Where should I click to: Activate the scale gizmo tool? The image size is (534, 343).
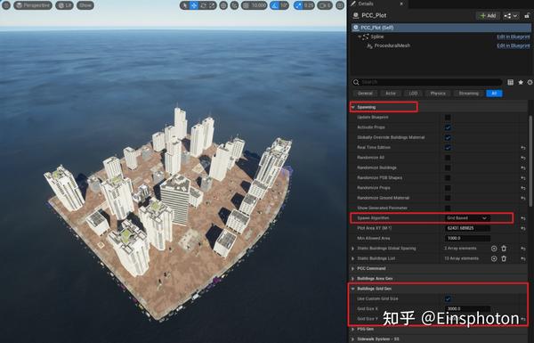point(212,5)
